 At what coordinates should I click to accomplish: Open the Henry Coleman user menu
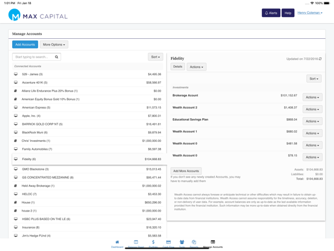[310, 13]
